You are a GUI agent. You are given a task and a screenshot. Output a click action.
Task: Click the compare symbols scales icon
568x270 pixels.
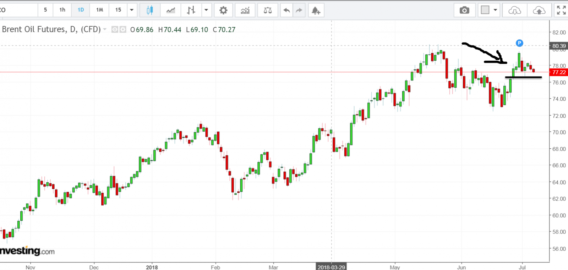click(268, 10)
